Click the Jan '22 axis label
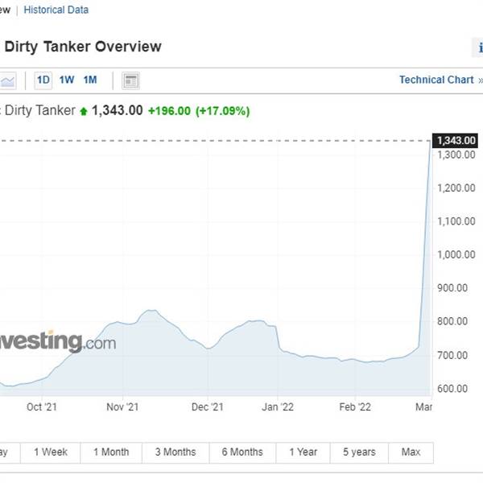Viewport: 483px width, 483px height. point(278,407)
